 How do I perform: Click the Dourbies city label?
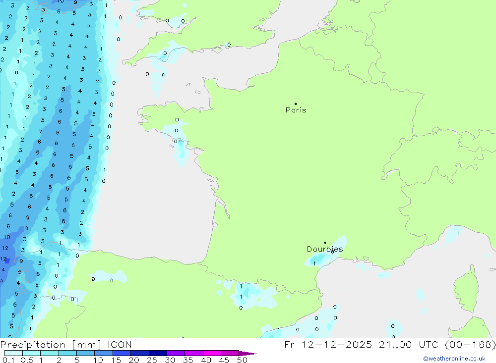tap(325, 249)
